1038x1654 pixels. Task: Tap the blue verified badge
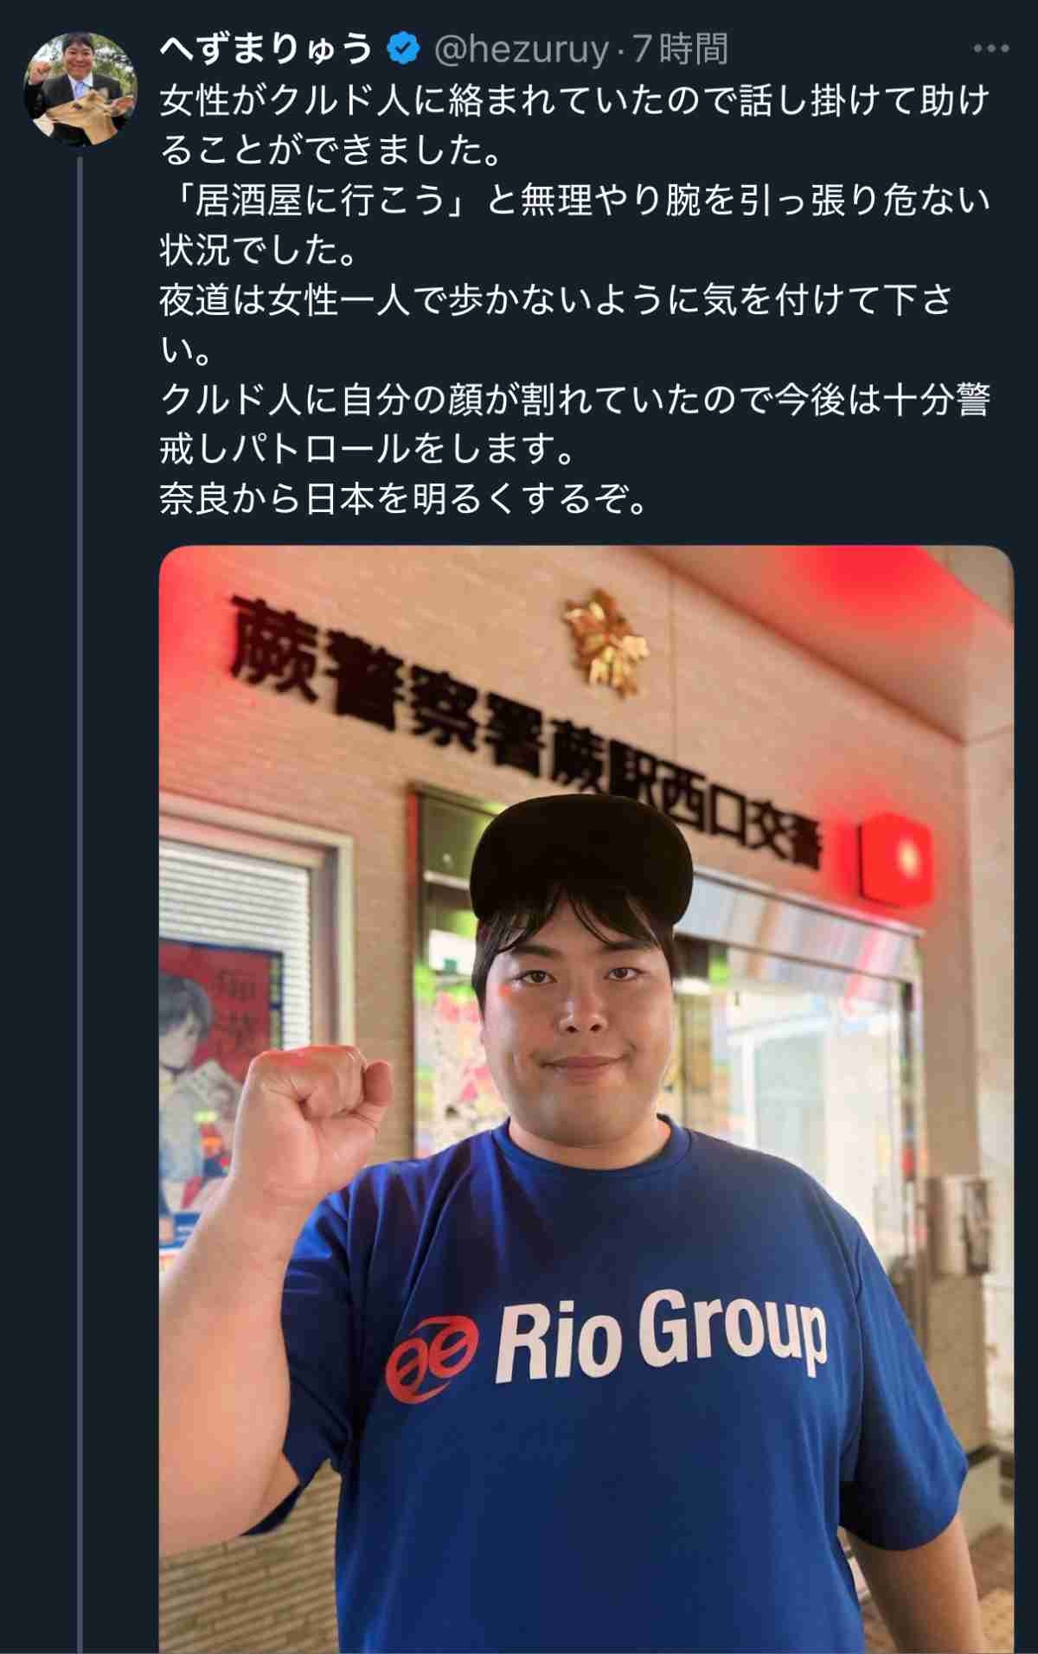[x=403, y=50]
